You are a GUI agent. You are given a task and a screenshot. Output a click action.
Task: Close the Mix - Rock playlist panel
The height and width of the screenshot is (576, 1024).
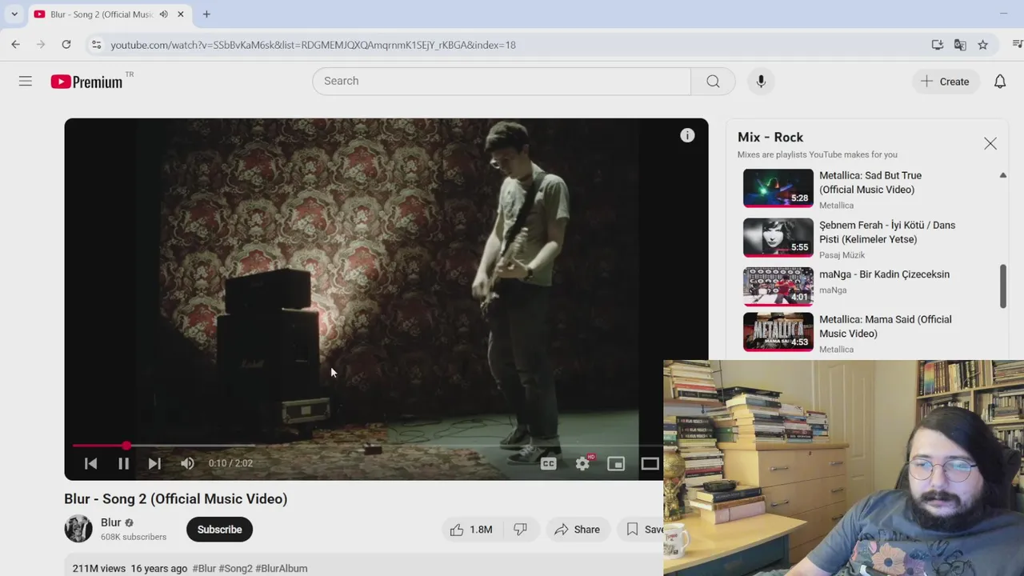pos(990,144)
